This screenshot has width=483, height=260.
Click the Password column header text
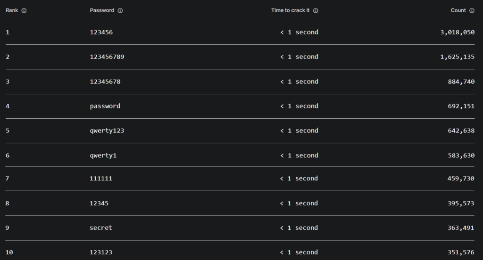tap(102, 10)
